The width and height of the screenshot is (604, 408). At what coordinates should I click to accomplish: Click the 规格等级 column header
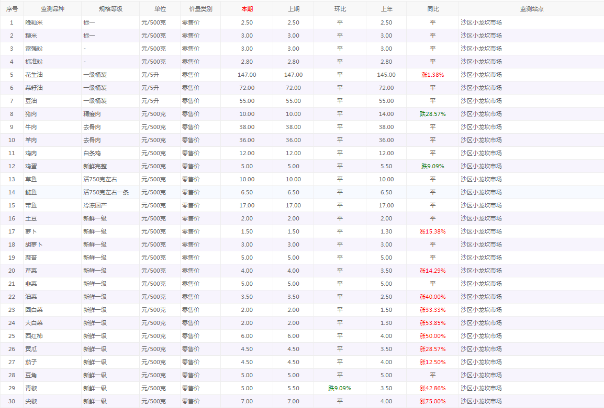pyautogui.click(x=110, y=9)
